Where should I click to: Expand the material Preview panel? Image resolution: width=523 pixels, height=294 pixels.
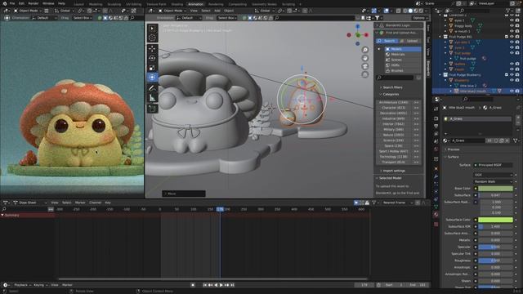pyautogui.click(x=453, y=149)
